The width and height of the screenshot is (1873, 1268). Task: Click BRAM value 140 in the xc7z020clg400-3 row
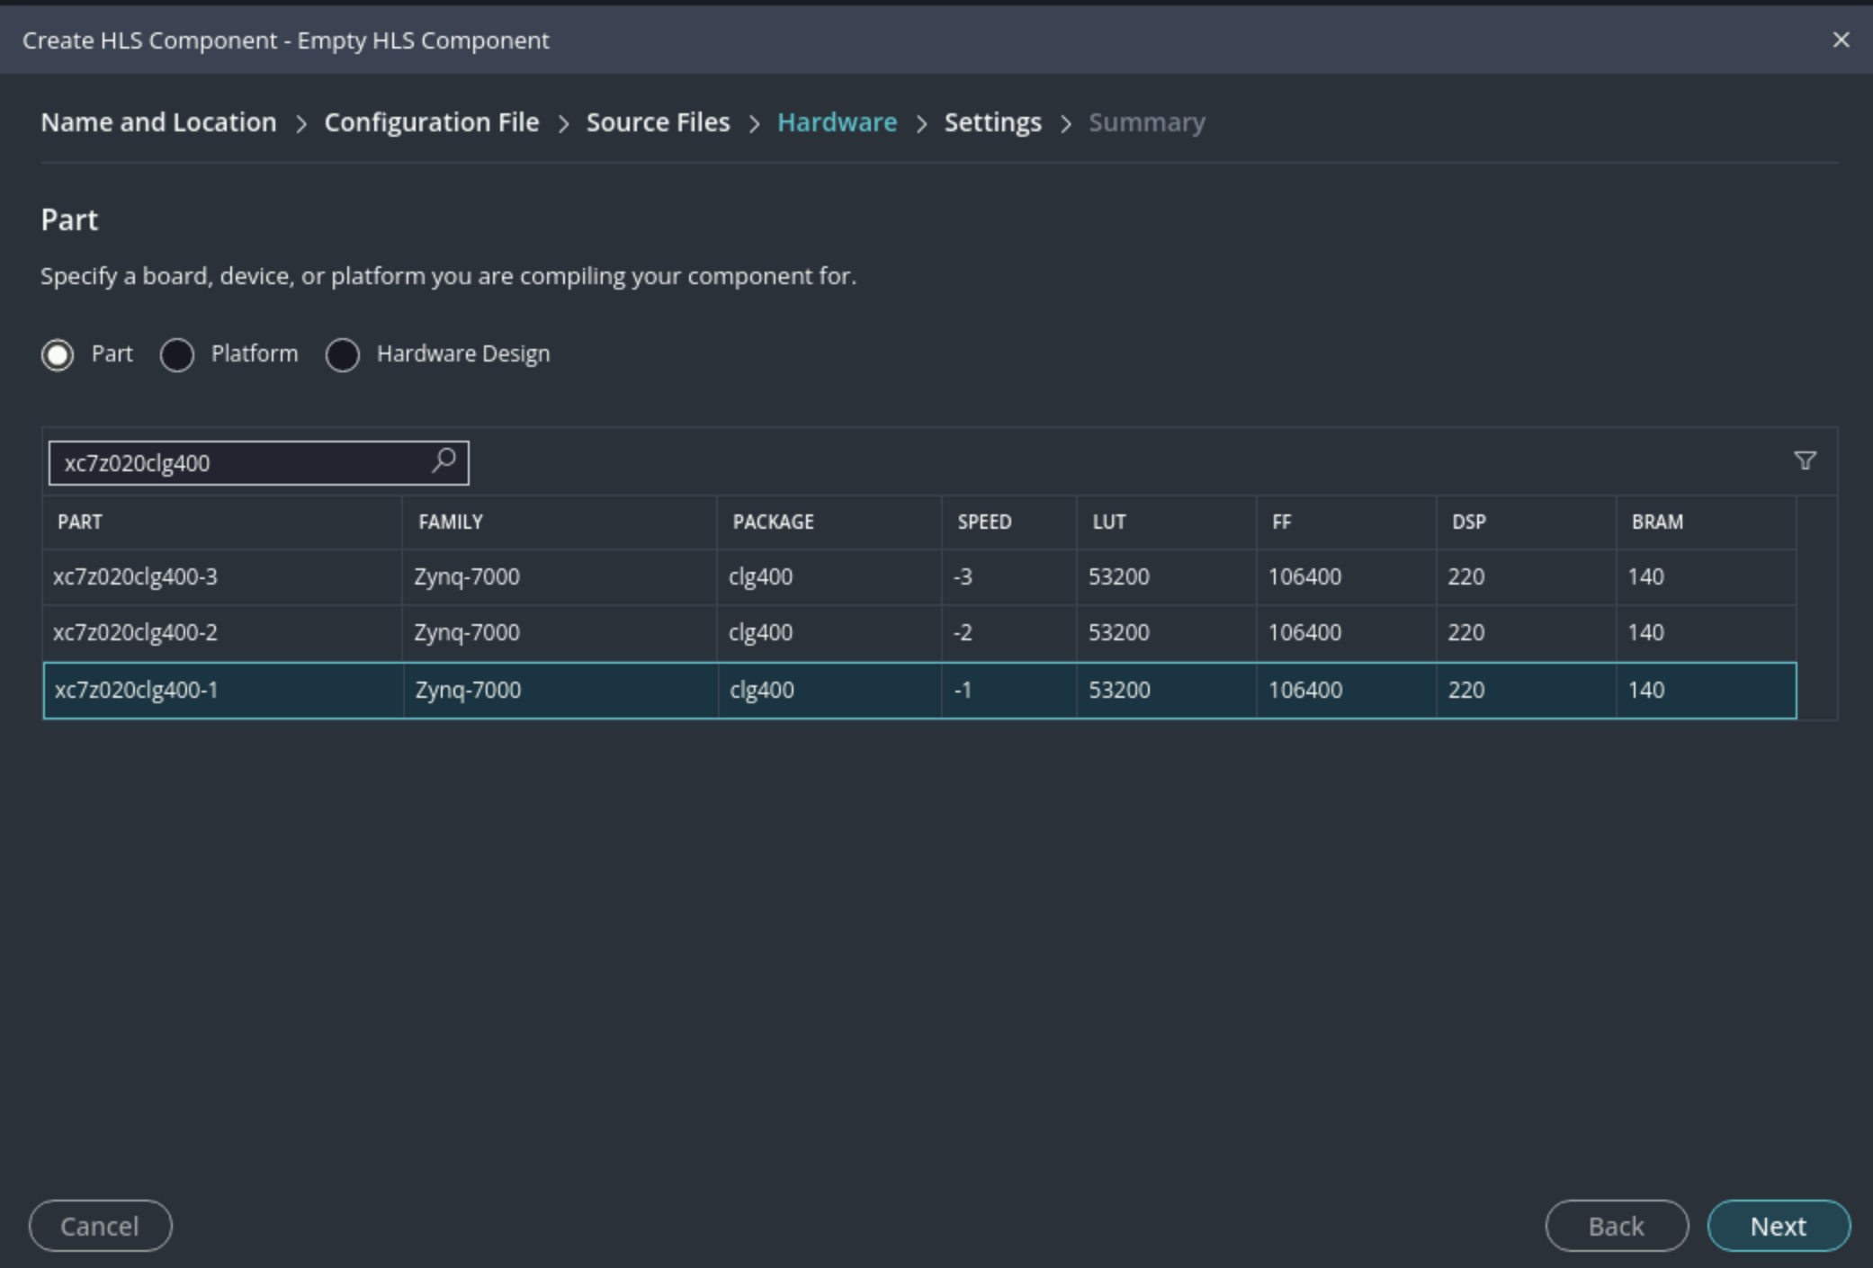click(1707, 577)
